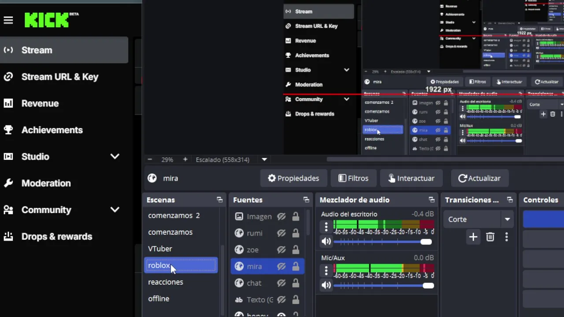Toggle visibility of the Imagen source
The height and width of the screenshot is (317, 564).
282,216
